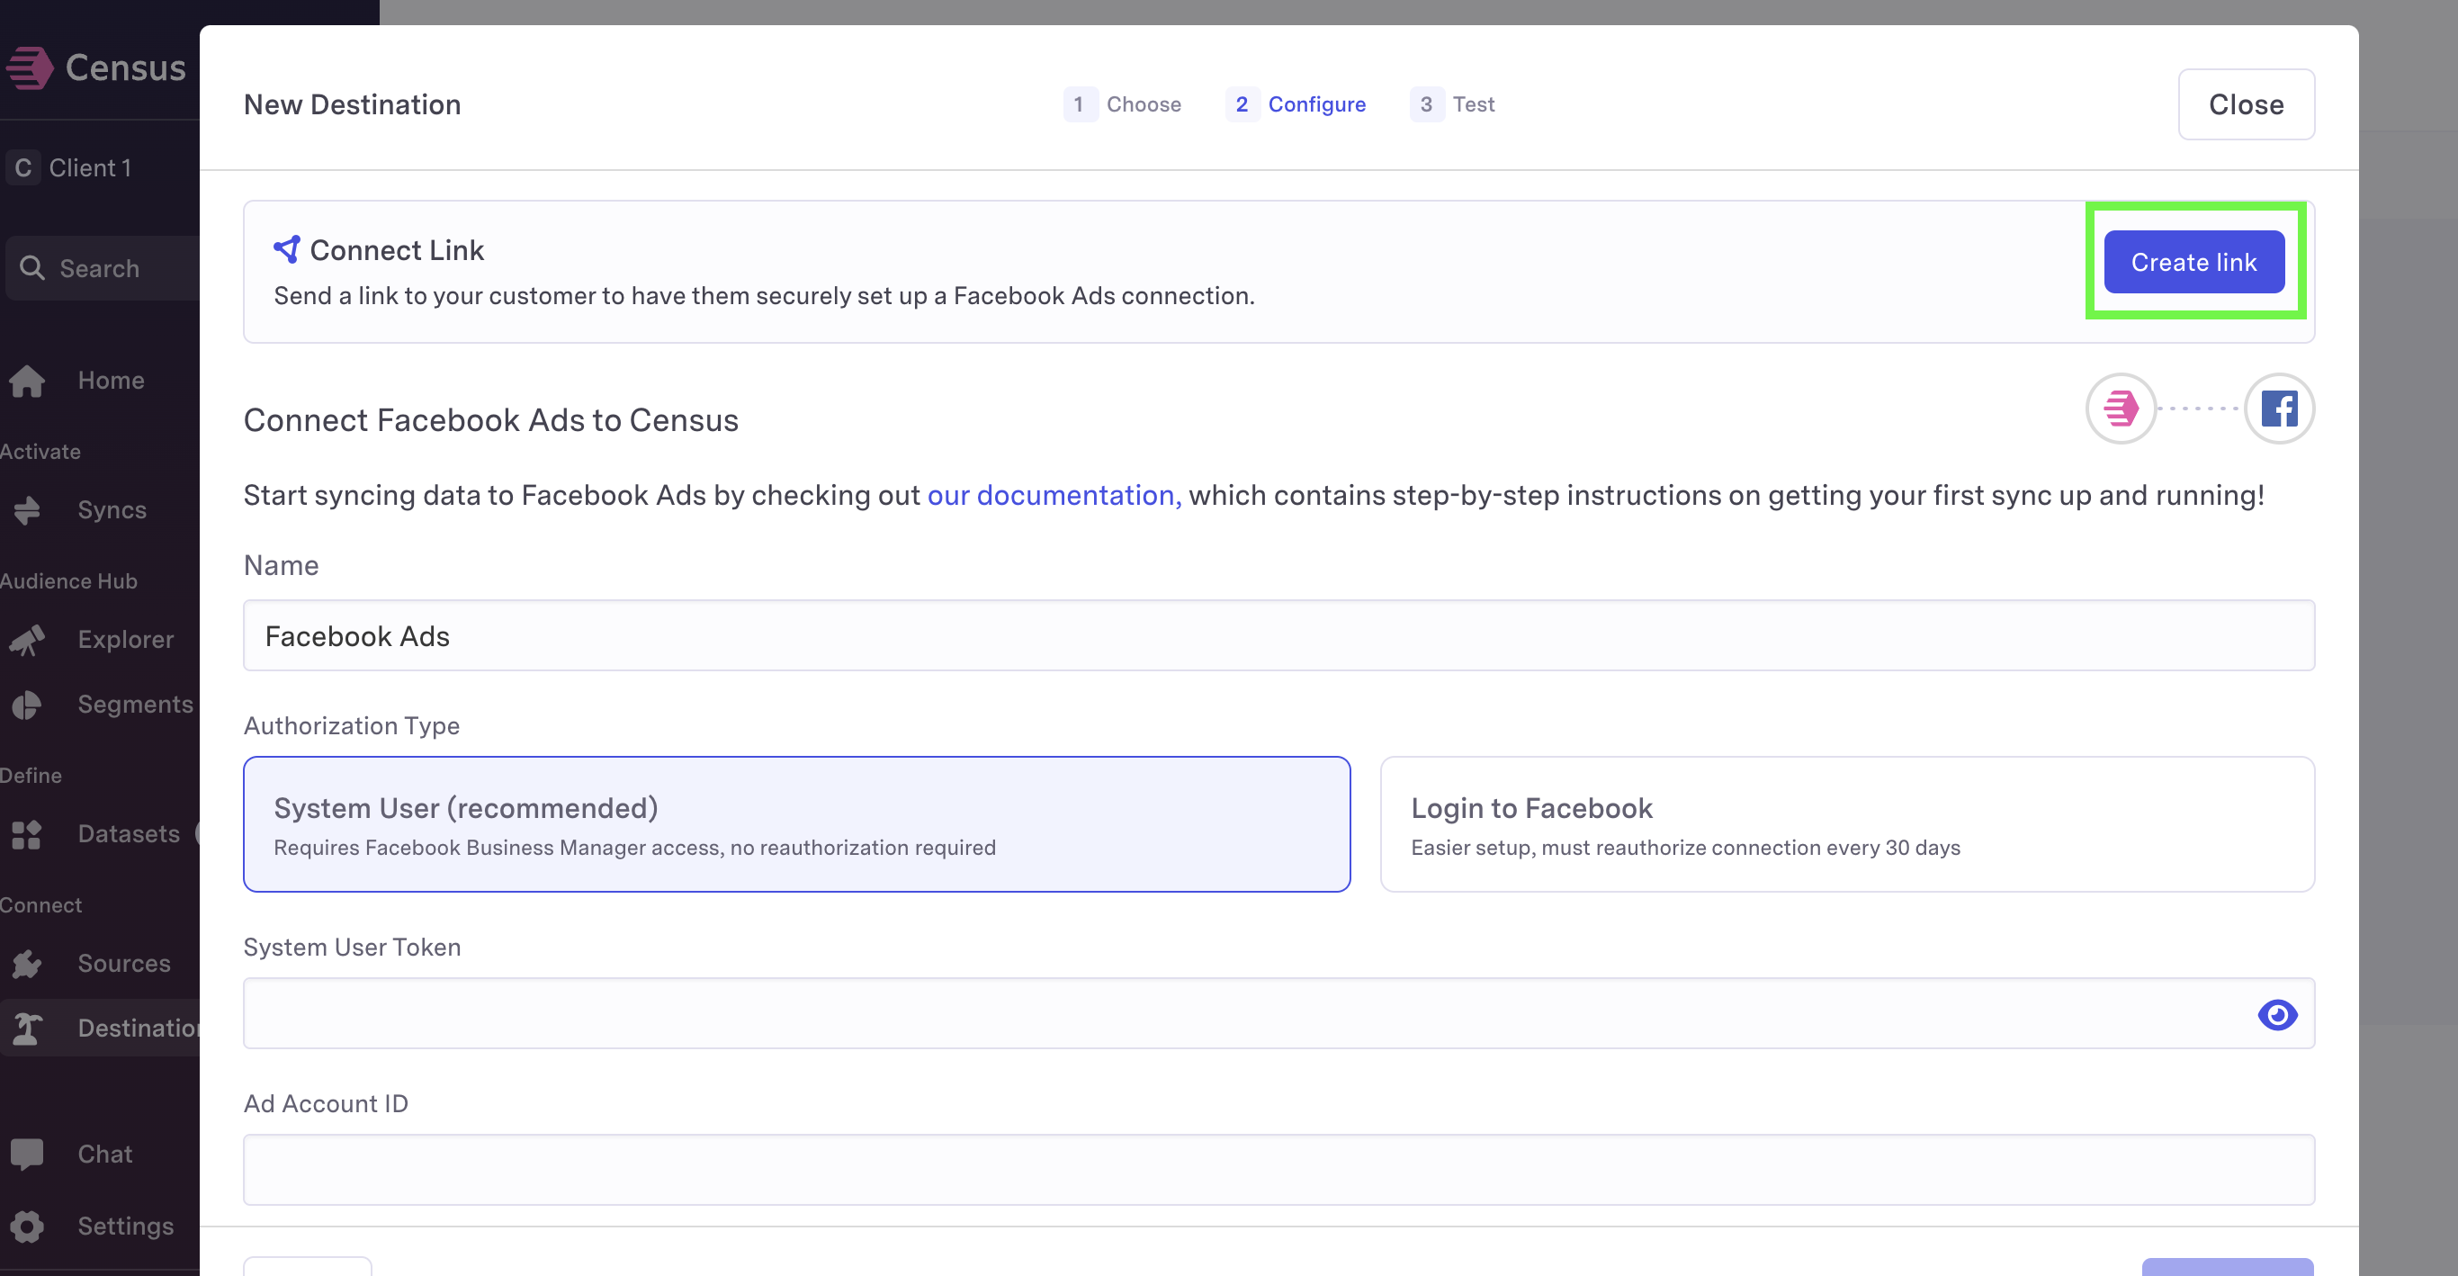Click the Census brand name text
Screen dimensions: 2458x1276
point(126,67)
